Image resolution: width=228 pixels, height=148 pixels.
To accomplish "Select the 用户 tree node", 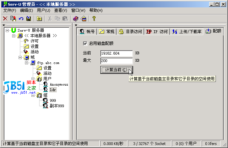I will (x=47, y=79).
